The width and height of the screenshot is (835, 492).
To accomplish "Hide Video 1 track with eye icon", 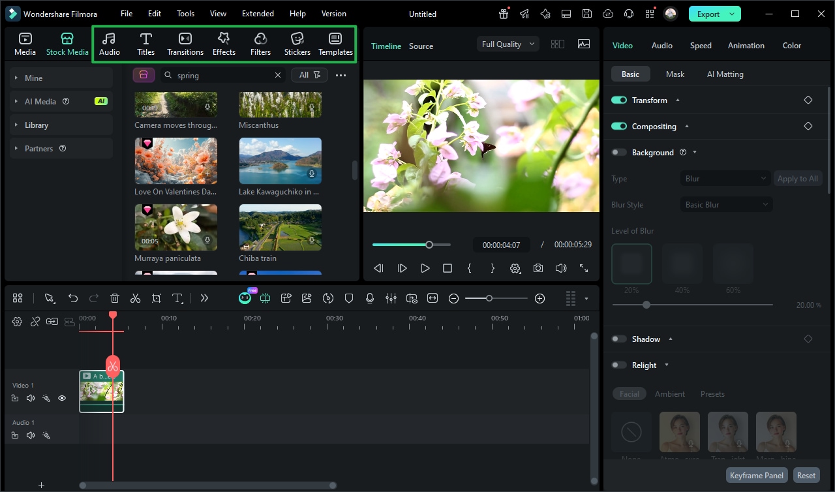I will (62, 398).
